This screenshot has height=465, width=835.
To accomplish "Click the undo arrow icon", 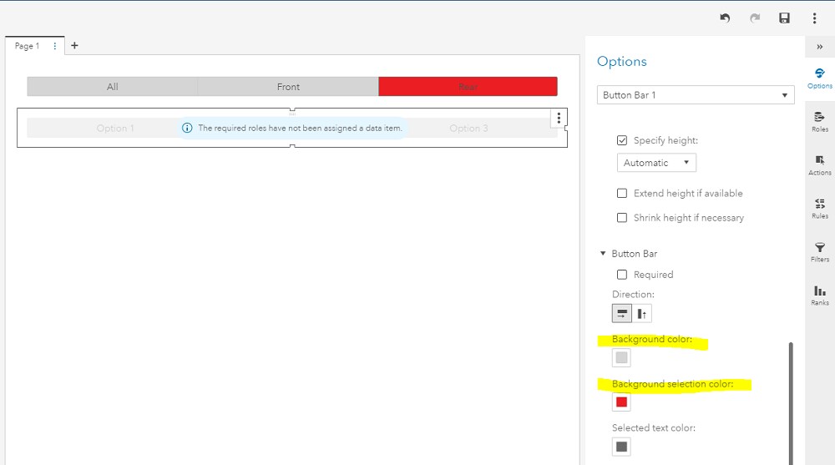I will 725,18.
